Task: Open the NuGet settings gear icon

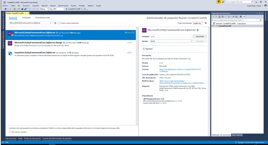Action: 205,23
